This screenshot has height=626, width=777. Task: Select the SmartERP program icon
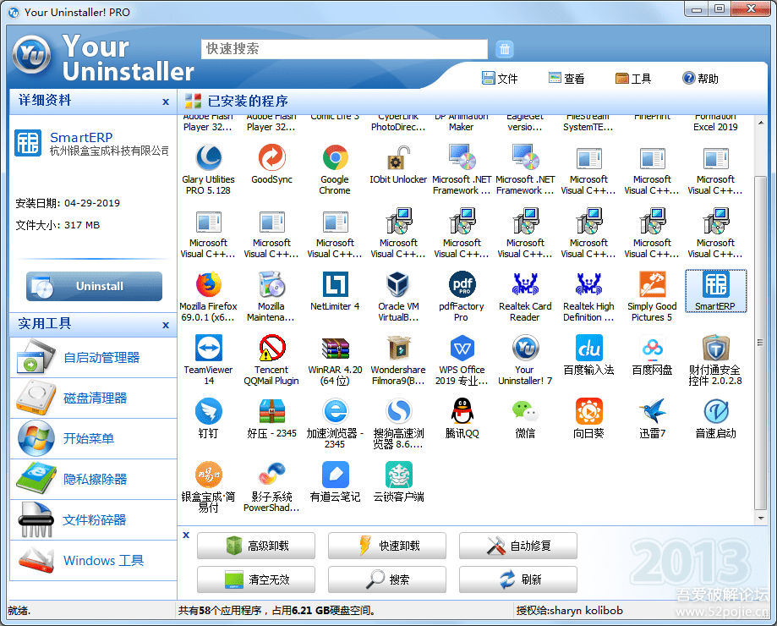coord(715,284)
